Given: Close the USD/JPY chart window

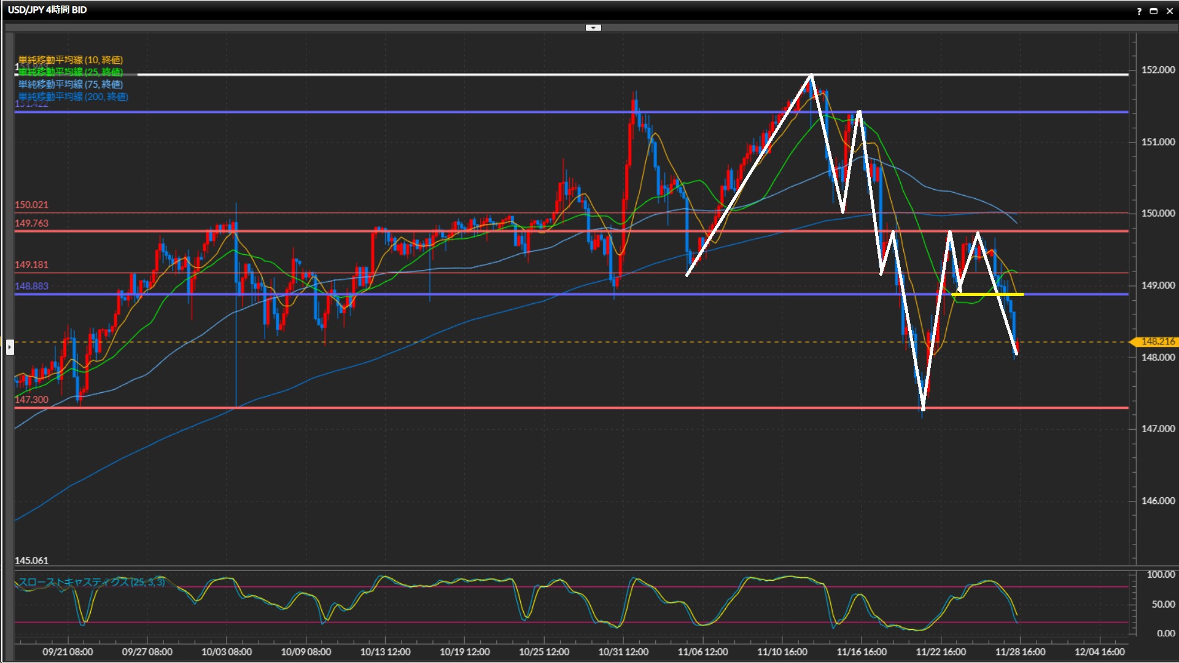Looking at the screenshot, I should [1169, 11].
